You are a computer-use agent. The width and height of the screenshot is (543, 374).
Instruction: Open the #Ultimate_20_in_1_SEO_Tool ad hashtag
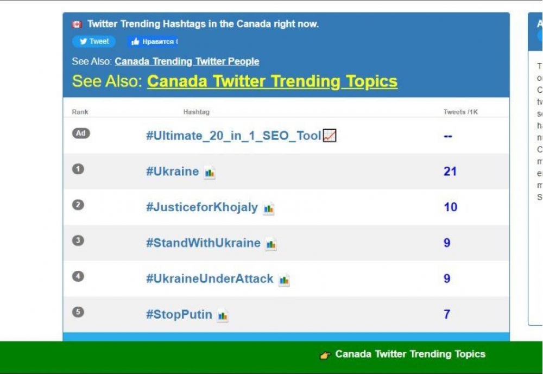pos(233,136)
